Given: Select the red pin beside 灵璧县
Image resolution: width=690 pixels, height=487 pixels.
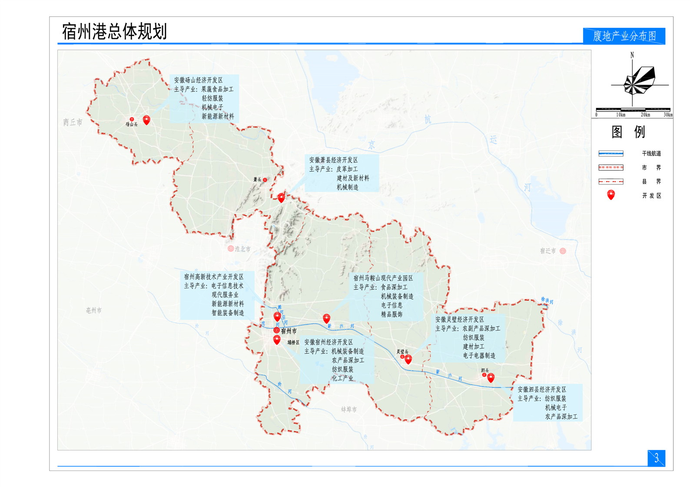Looking at the screenshot, I should pos(408,359).
